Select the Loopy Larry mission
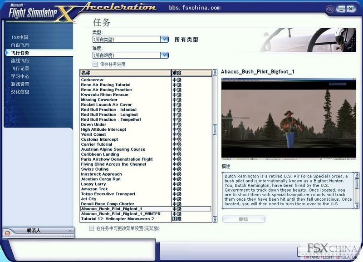 [x=93, y=184]
